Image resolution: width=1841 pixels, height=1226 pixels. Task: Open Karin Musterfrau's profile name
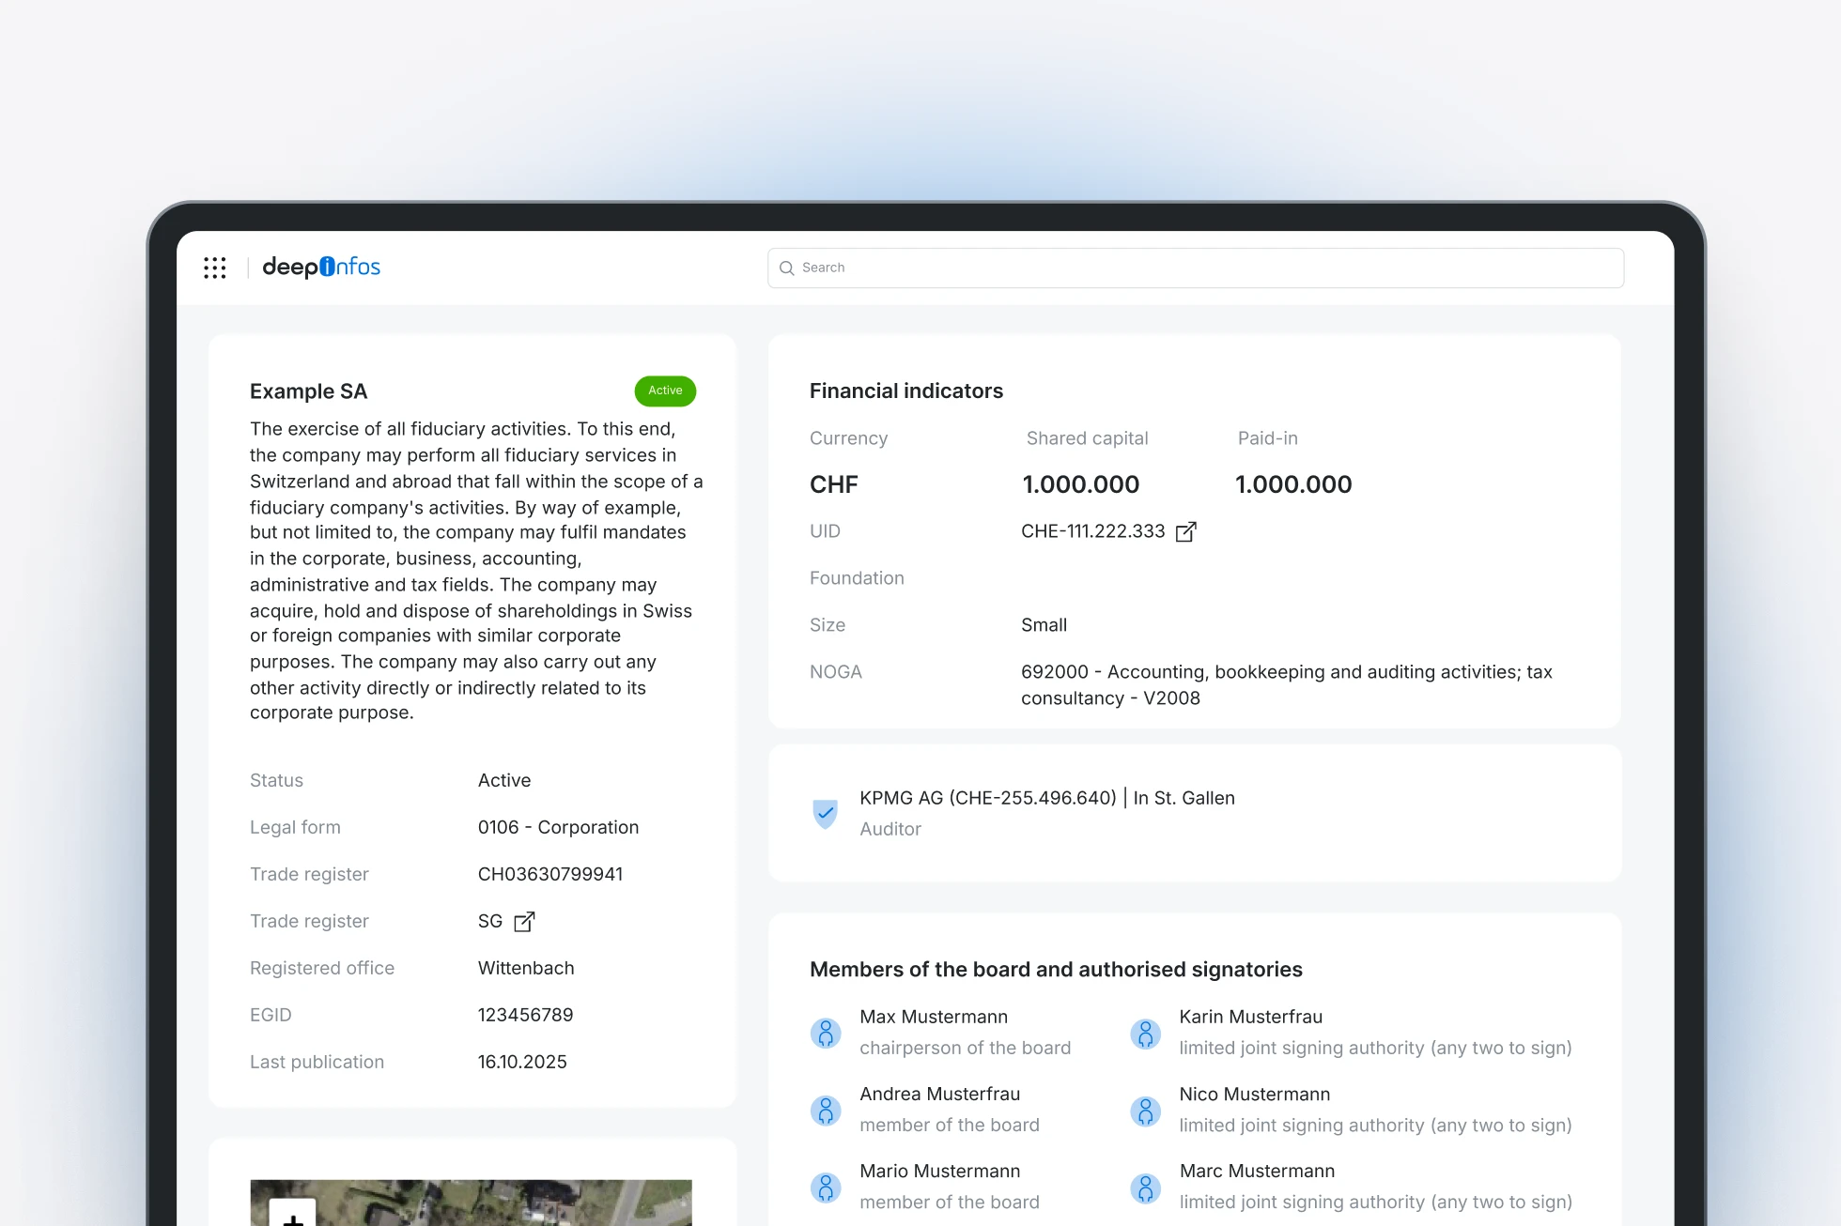pyautogui.click(x=1250, y=1017)
